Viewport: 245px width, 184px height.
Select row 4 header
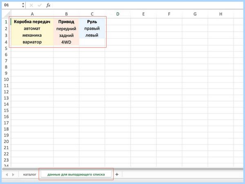pyautogui.click(x=6, y=42)
